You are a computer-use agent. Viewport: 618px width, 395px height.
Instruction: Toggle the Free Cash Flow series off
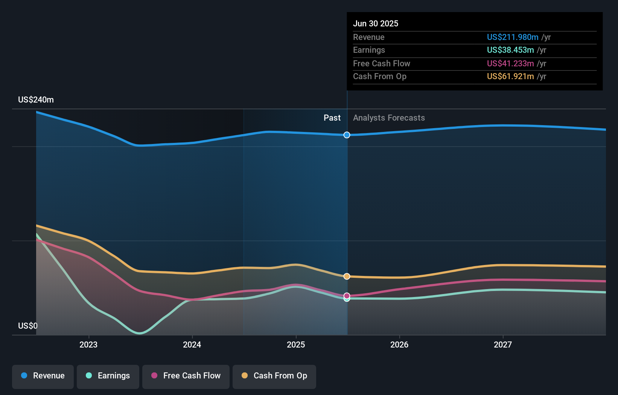(x=186, y=377)
